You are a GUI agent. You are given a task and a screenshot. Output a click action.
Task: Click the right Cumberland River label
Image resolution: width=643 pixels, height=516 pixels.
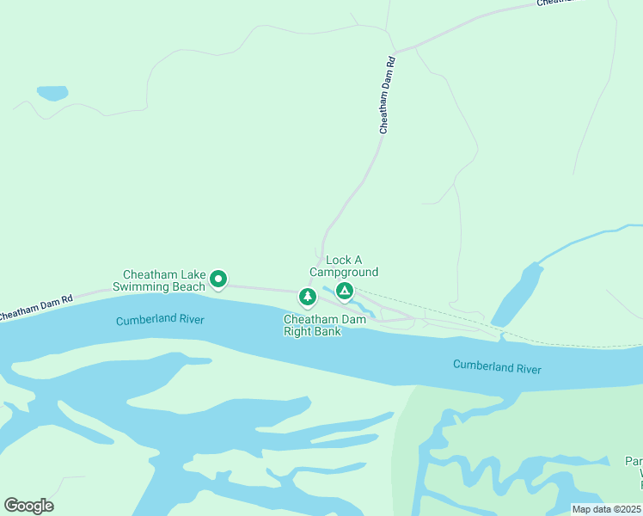coord(497,366)
